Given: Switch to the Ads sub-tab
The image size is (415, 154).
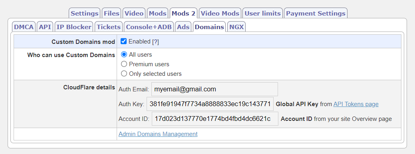Looking at the screenshot, I should coord(183,27).
